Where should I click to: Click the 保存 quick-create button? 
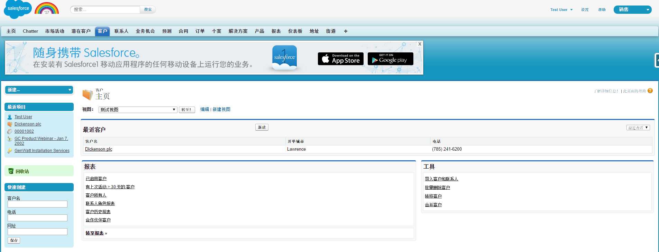click(x=14, y=240)
